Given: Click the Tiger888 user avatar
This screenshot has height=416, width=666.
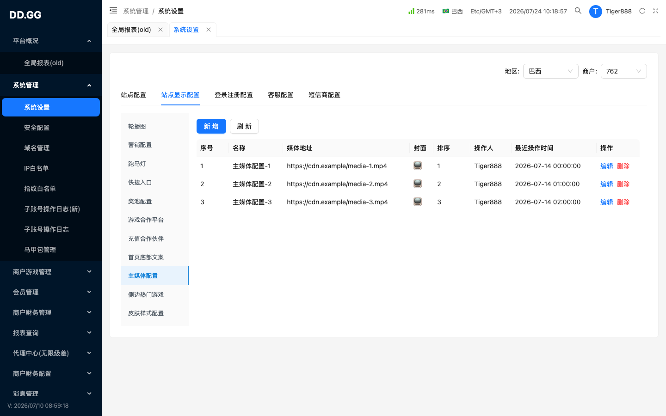Looking at the screenshot, I should point(596,12).
